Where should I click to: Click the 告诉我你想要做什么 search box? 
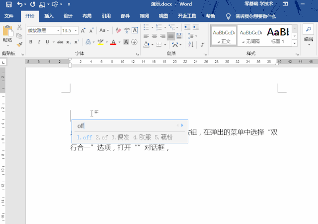point(255,16)
